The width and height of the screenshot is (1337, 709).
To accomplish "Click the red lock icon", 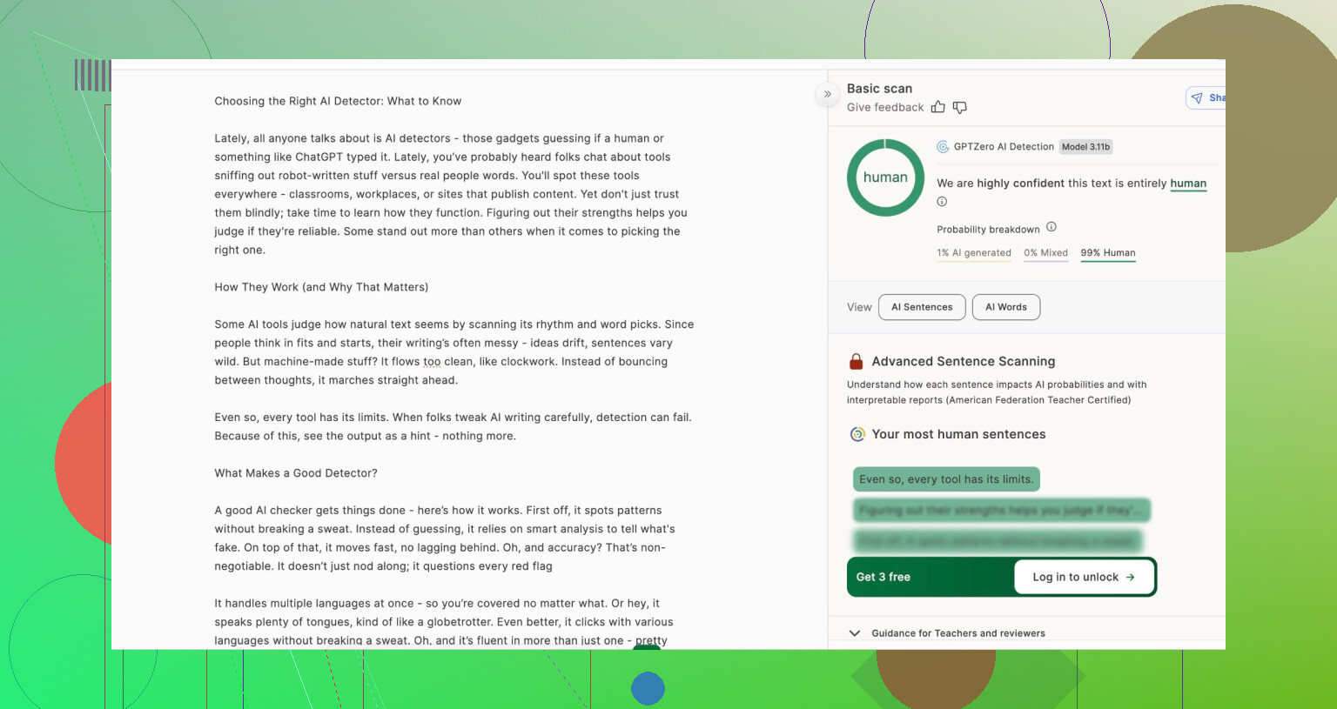I will click(x=856, y=362).
